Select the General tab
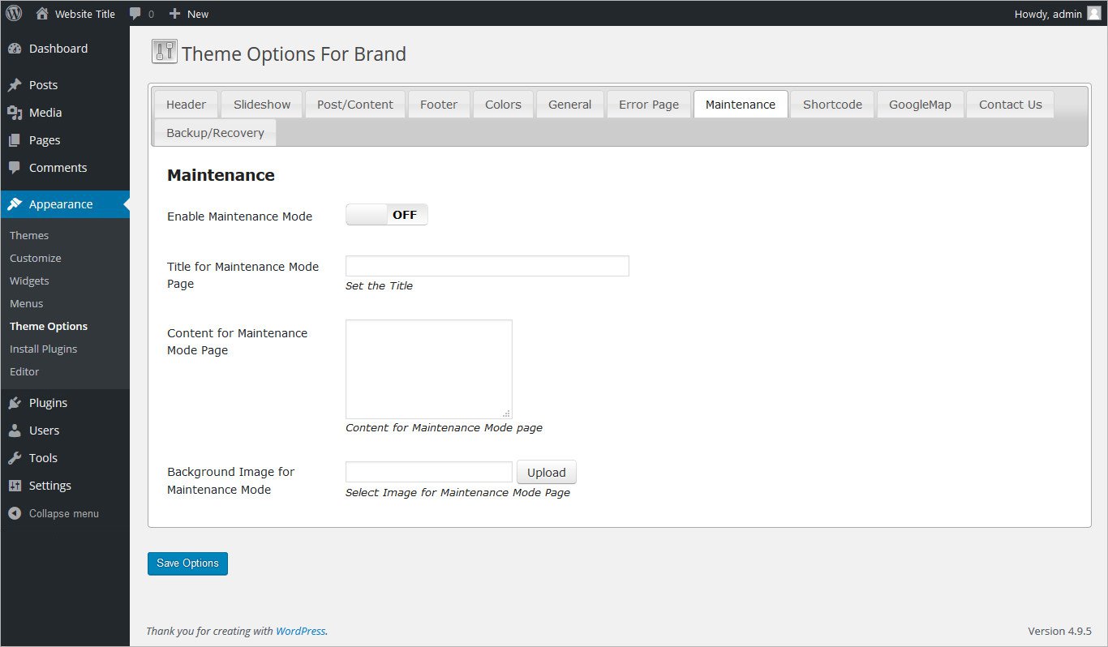1108x647 pixels. click(570, 104)
